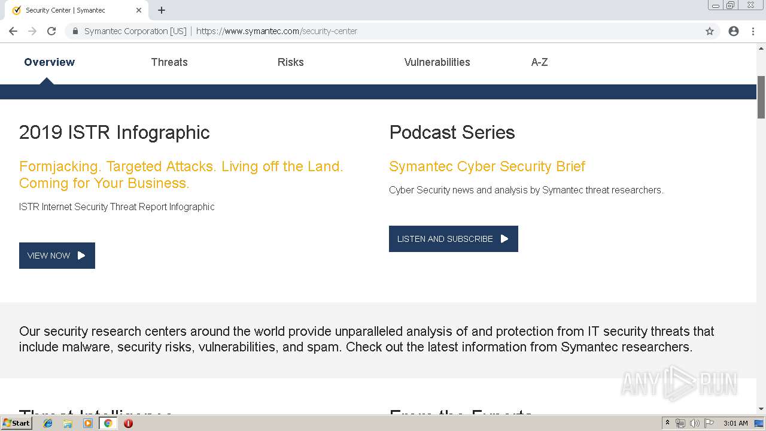The height and width of the screenshot is (431, 766).
Task: Open the Windows Start menu
Action: (x=16, y=423)
